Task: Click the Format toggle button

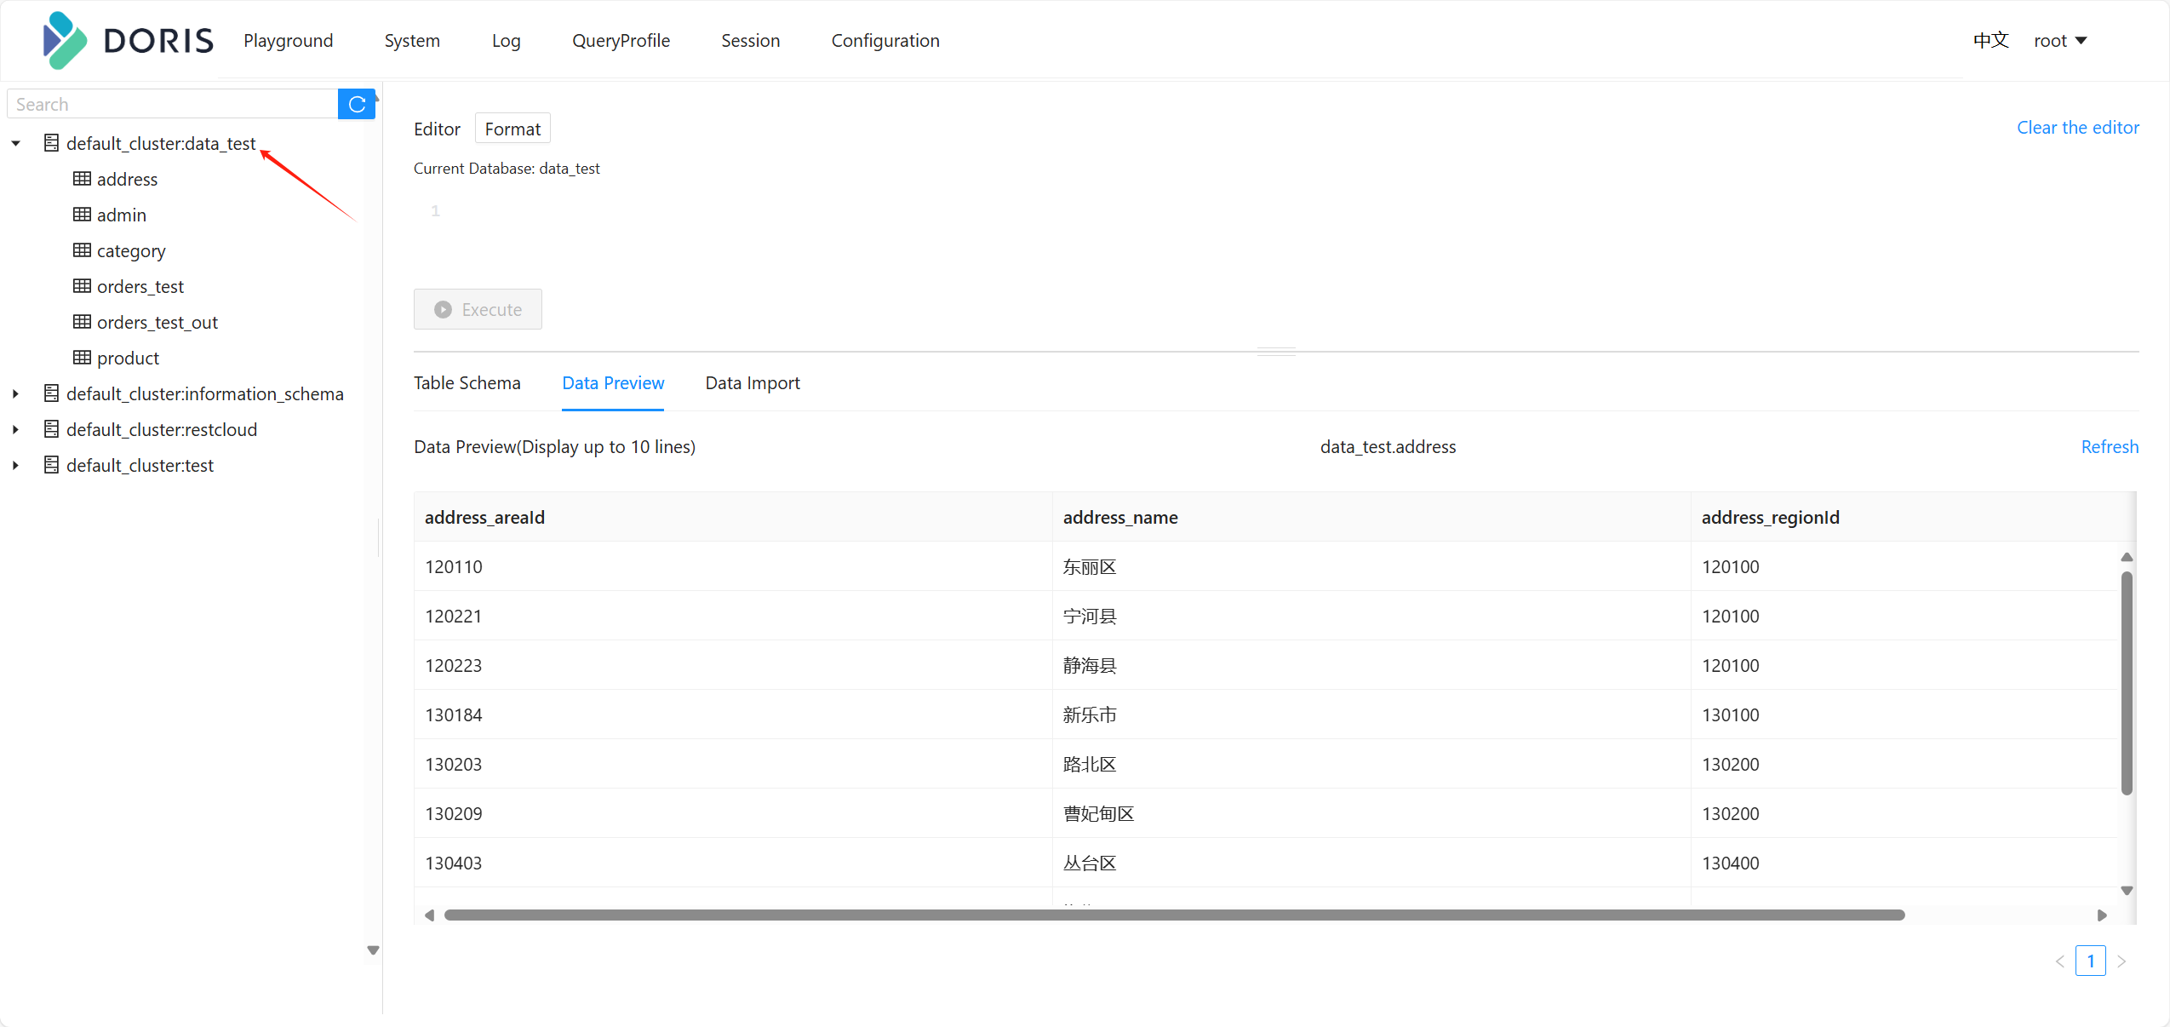Action: click(x=512, y=128)
